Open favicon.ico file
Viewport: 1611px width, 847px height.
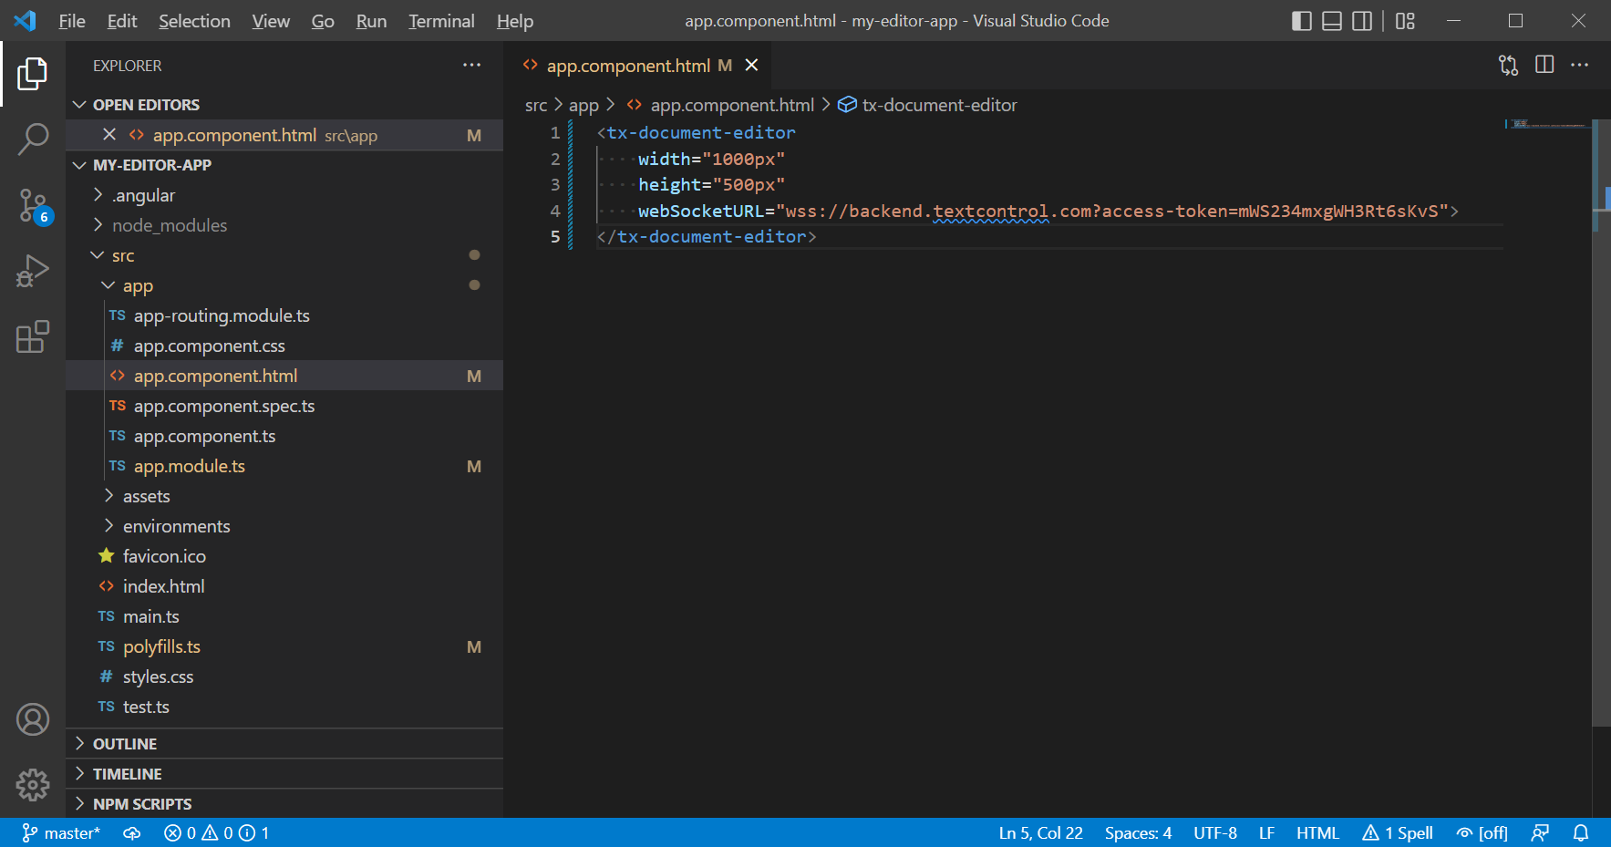click(284, 556)
